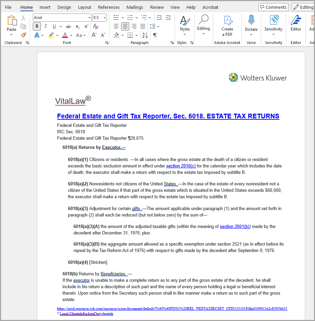This screenshot has width=315, height=321.
Task: Open Federal Estate and Gift Tax Reporter heading link
Action: point(168,116)
